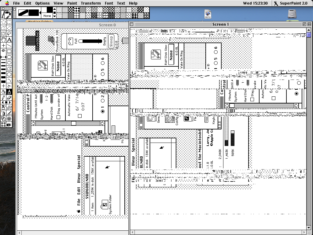Image resolution: width=313 pixels, height=235 pixels.
Task: Select radio 6 in Screen 1
Action: coord(216,52)
